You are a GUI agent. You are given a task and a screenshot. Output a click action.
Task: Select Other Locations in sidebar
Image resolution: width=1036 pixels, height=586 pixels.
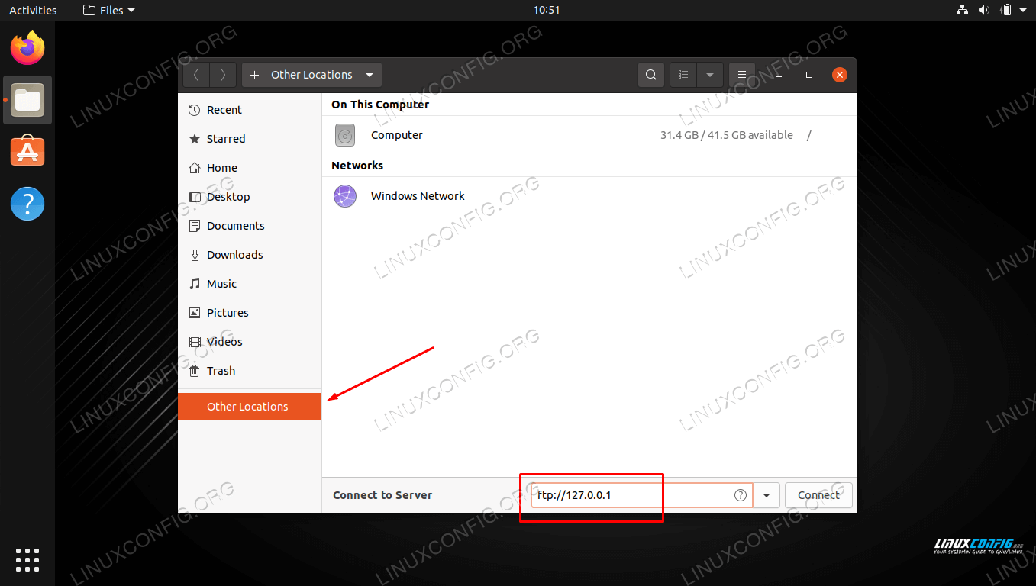(x=250, y=407)
